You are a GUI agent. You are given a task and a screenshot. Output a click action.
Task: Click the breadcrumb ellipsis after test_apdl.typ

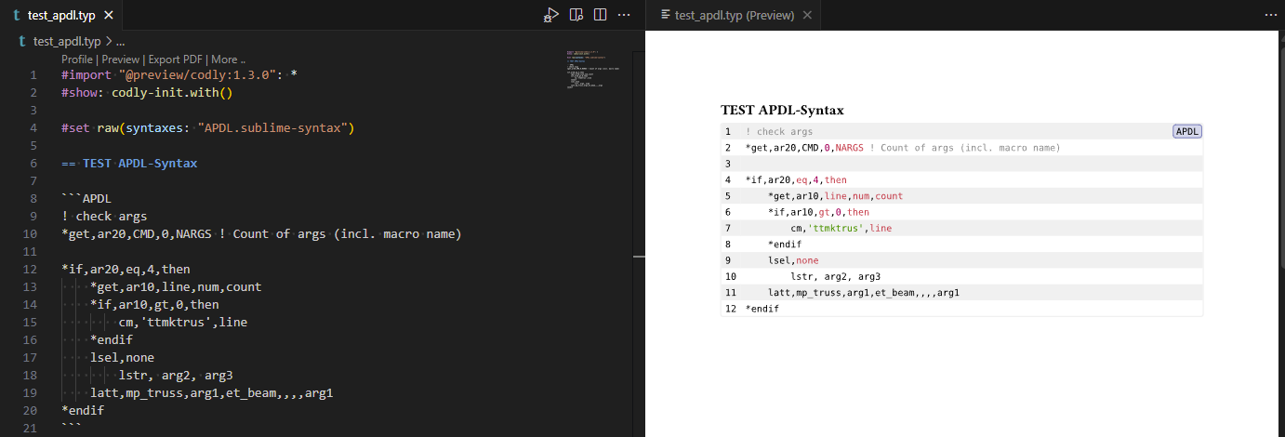pos(120,42)
